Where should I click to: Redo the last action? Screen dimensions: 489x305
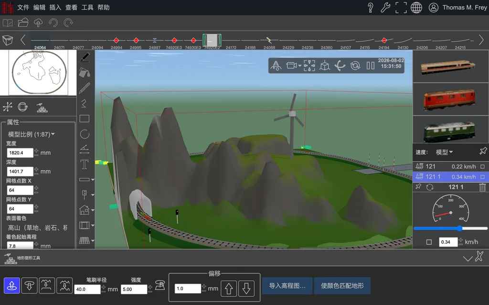click(68, 23)
